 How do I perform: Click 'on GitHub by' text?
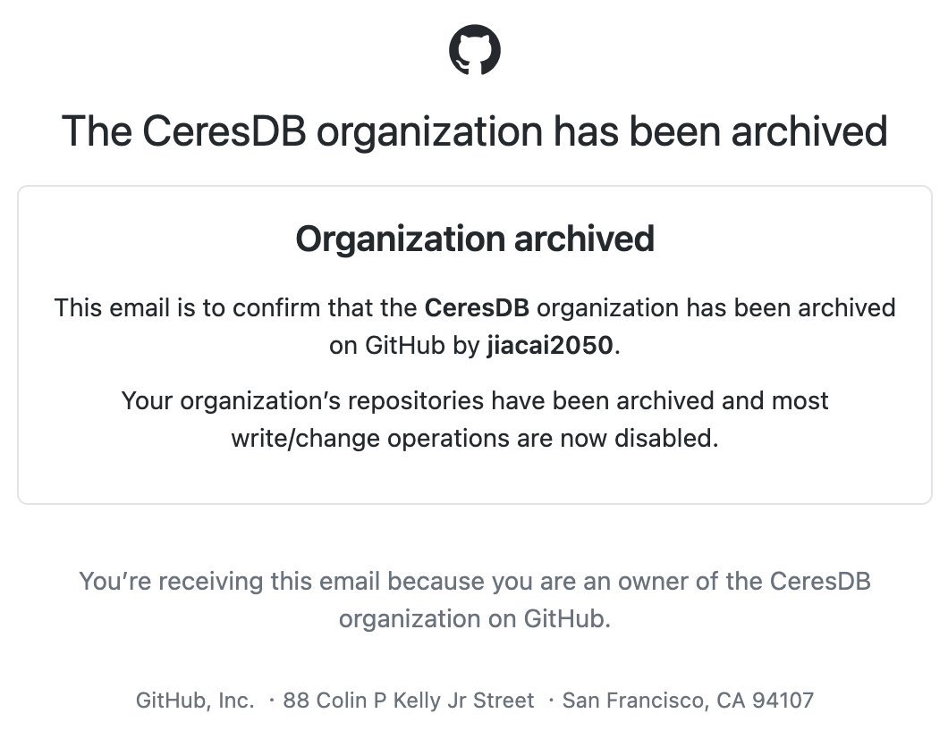(x=404, y=346)
